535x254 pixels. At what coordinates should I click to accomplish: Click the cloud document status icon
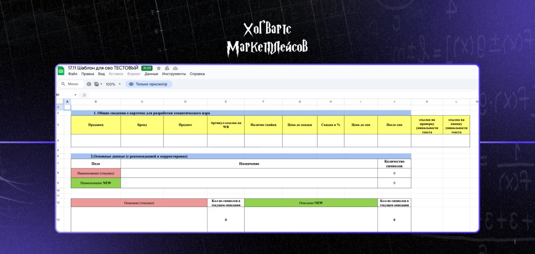click(x=175, y=68)
